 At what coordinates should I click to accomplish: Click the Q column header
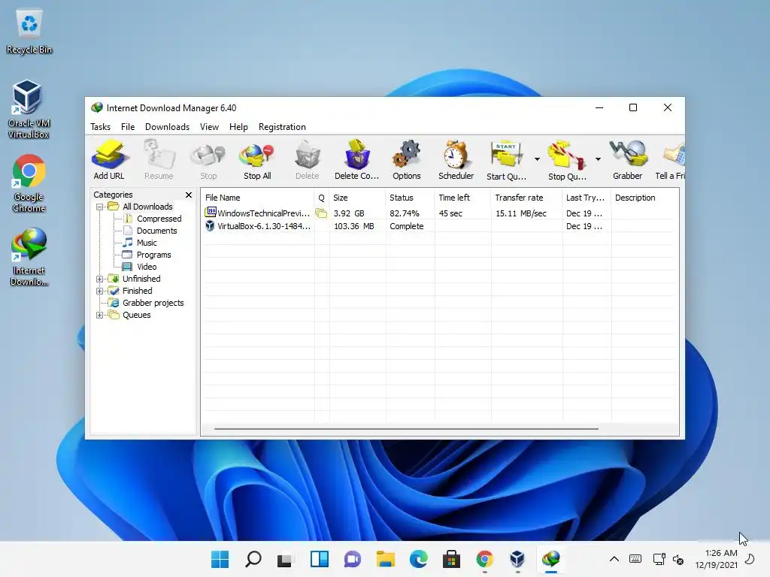(x=322, y=198)
